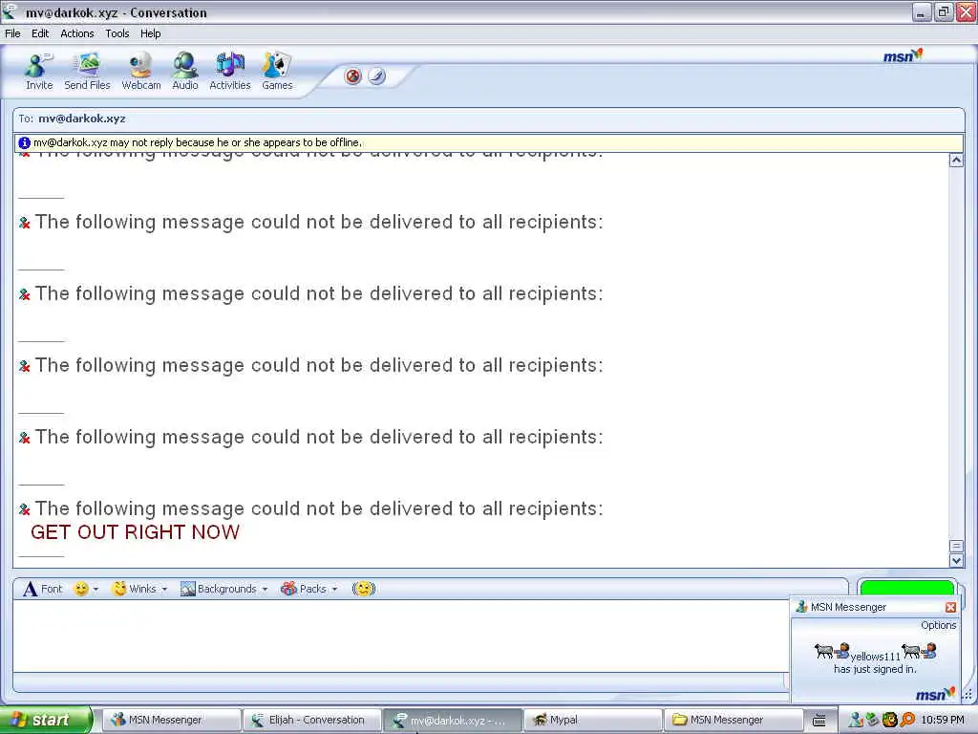Open the Tools menu
Screen dimensions: 978x734
click(117, 33)
